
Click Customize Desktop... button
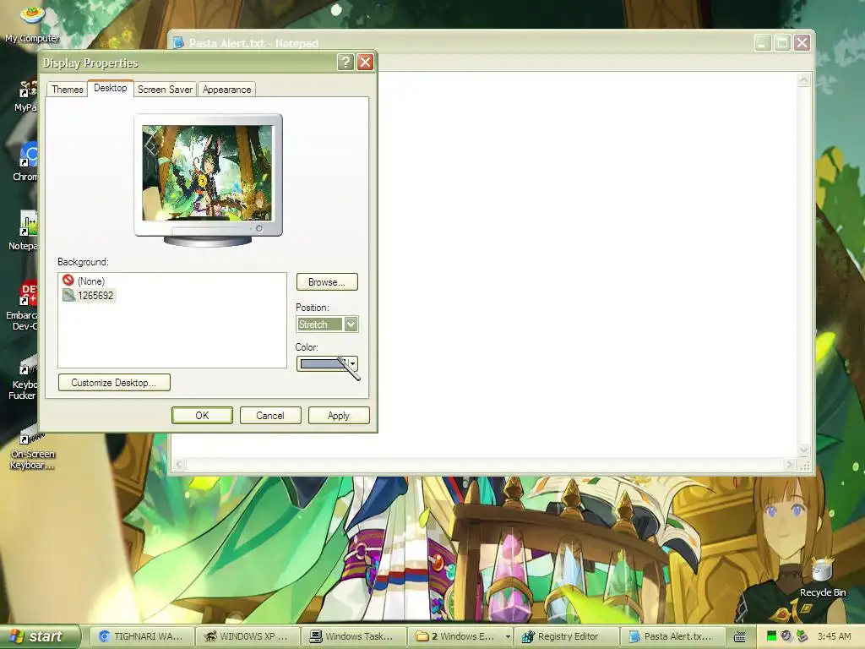(x=114, y=383)
